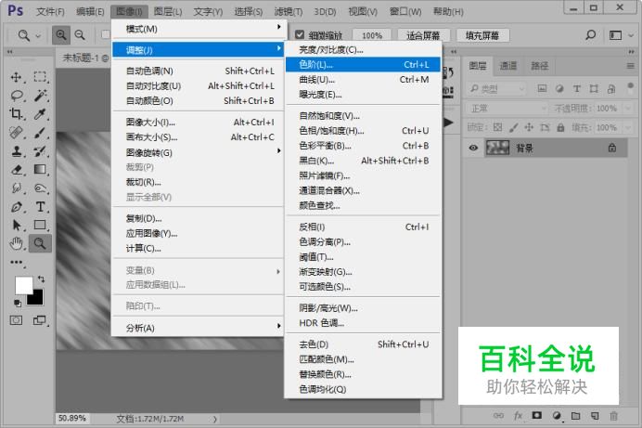This screenshot has width=642, height=428.
Task: Click the 适合屏幕 button
Action: [423, 35]
